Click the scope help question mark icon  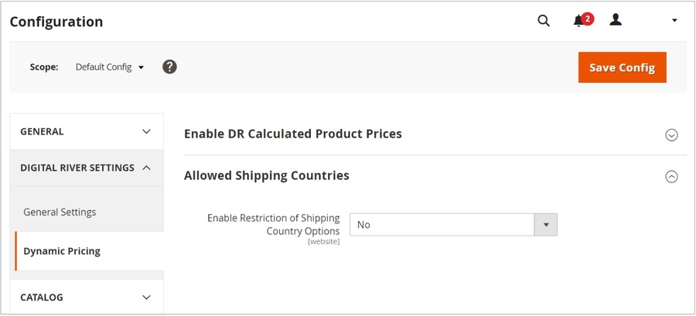(170, 66)
